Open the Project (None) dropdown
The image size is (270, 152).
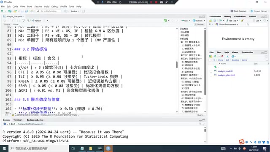(x=259, y=11)
